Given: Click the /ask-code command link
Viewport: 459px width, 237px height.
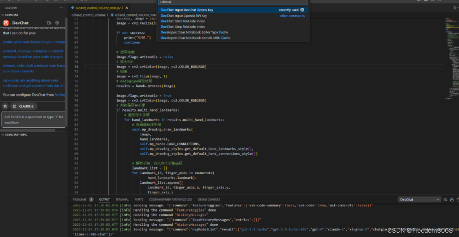Looking at the screenshot, I should pos(11,81).
